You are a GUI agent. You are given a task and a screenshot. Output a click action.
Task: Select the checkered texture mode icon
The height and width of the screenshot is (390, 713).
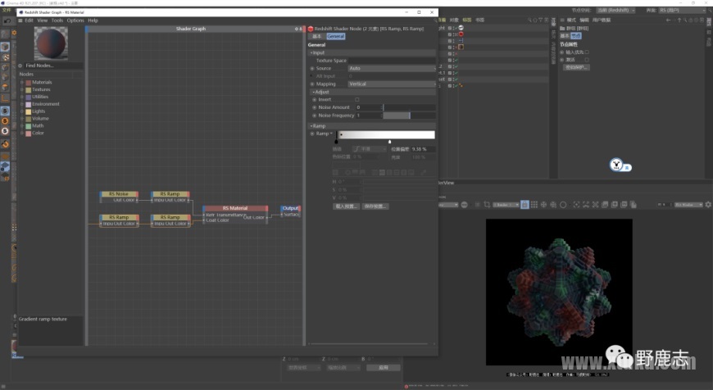(x=6, y=57)
